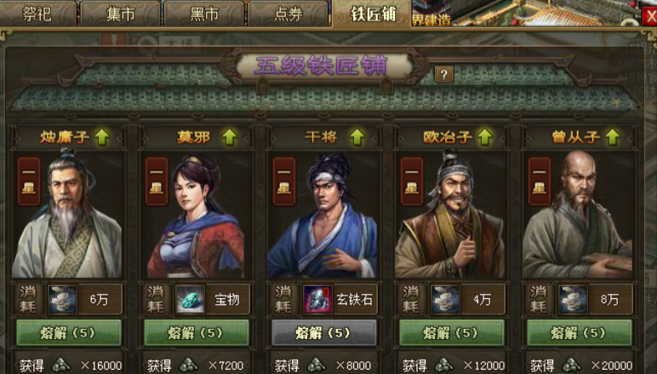
Task: Click grey 熔解 (5) button for 干将
Action: click(x=324, y=333)
